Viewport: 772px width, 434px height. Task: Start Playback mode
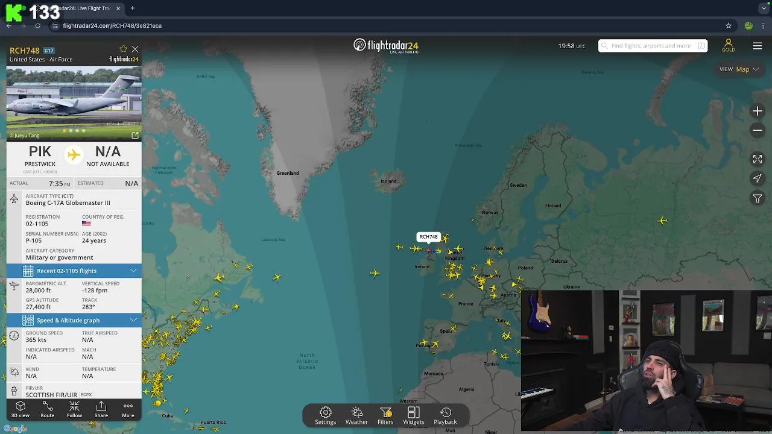click(x=445, y=416)
